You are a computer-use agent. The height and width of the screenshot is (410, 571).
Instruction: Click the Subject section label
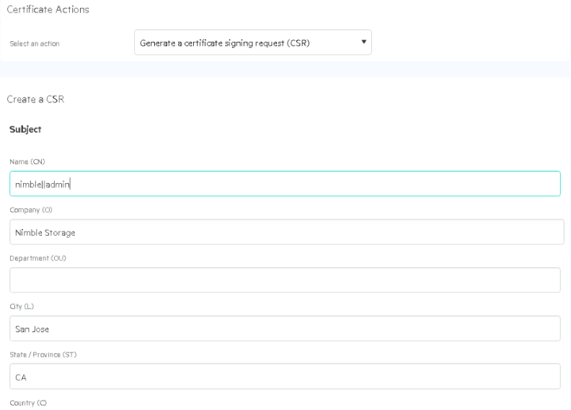pos(25,130)
